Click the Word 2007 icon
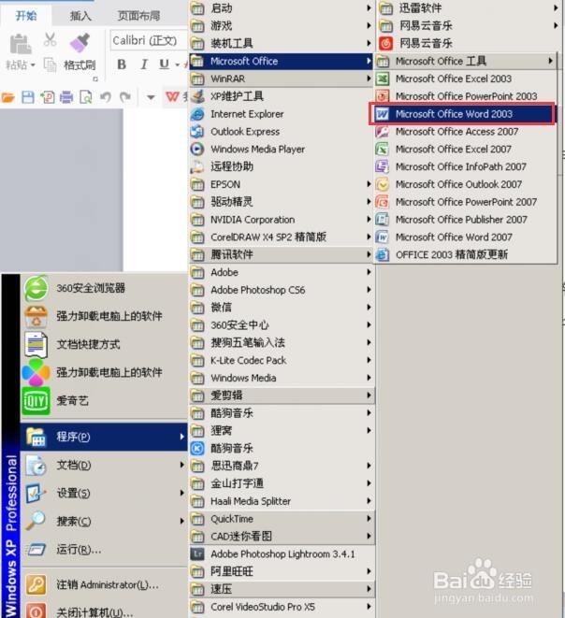 (383, 237)
